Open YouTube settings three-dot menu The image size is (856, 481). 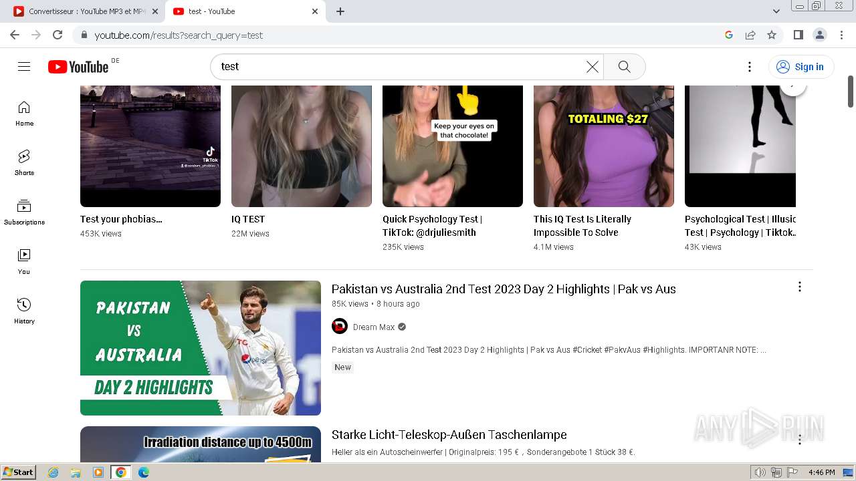750,67
